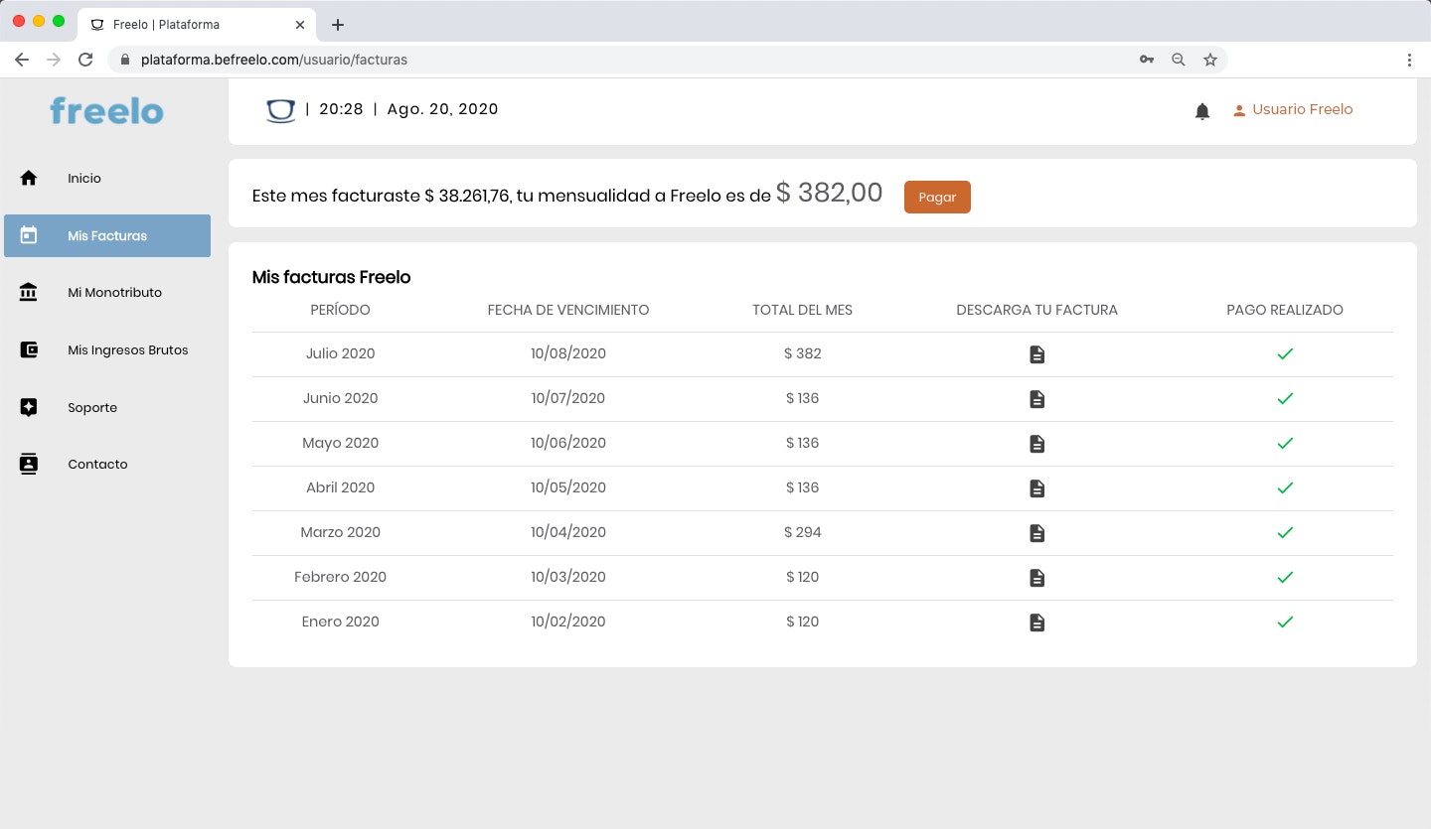1431x829 pixels.
Task: Bookmark this page with the star icon
Action: click(1210, 60)
